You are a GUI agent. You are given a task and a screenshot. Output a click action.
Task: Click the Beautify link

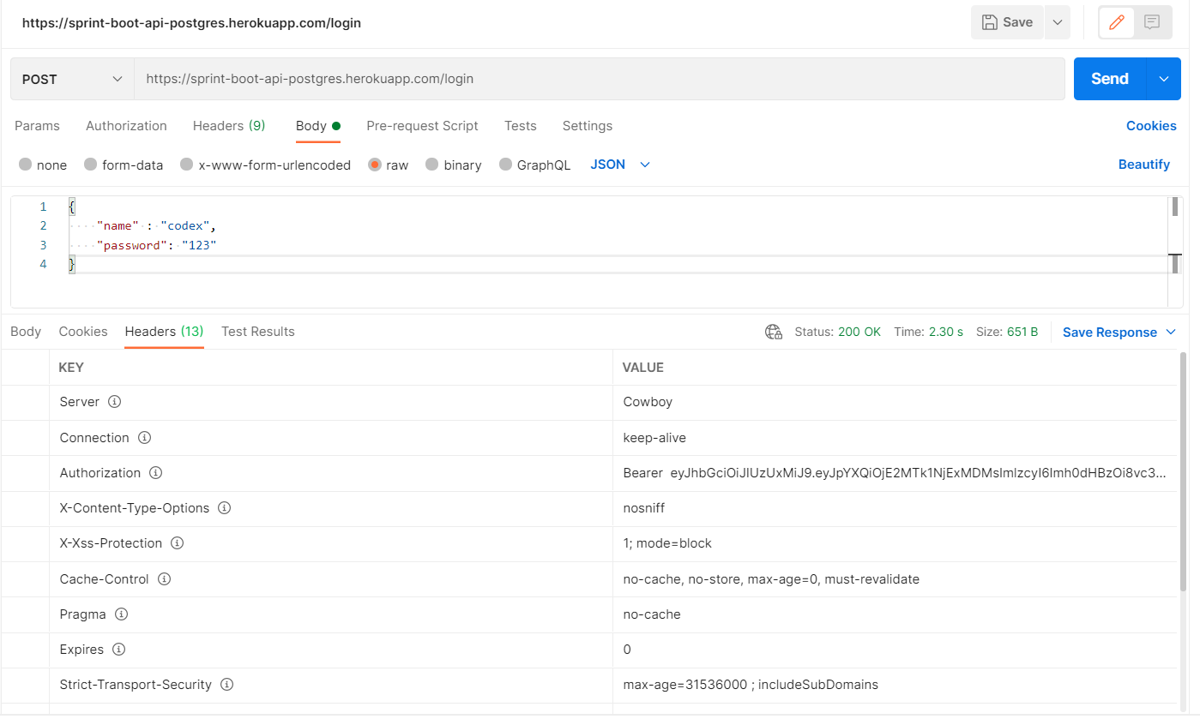tap(1143, 165)
